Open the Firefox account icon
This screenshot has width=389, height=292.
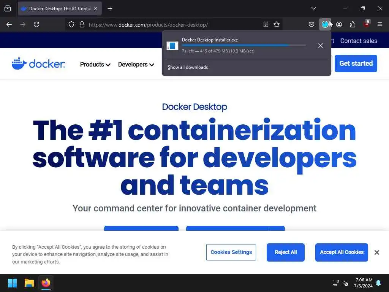339,24
